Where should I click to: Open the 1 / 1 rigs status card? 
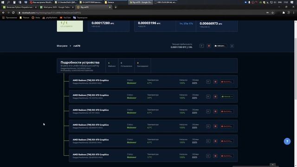[x=70, y=26]
